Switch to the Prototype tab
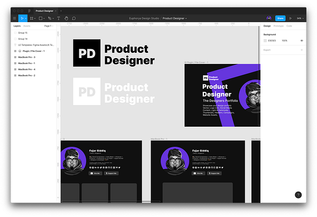 pos(278,26)
